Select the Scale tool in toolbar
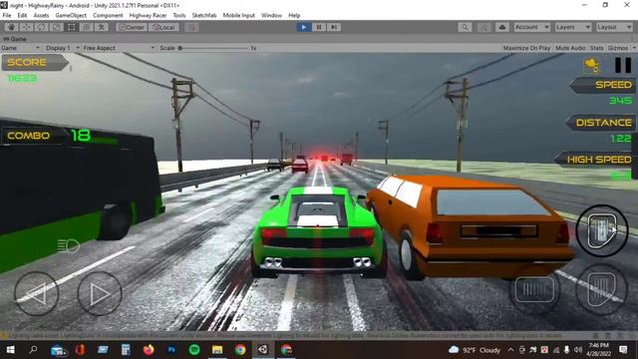The height and width of the screenshot is (359, 638). [56, 27]
